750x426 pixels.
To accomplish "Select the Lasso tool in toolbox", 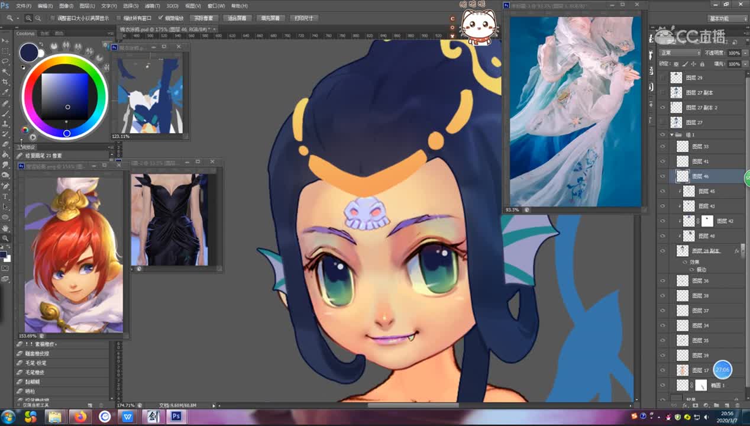I will point(5,62).
